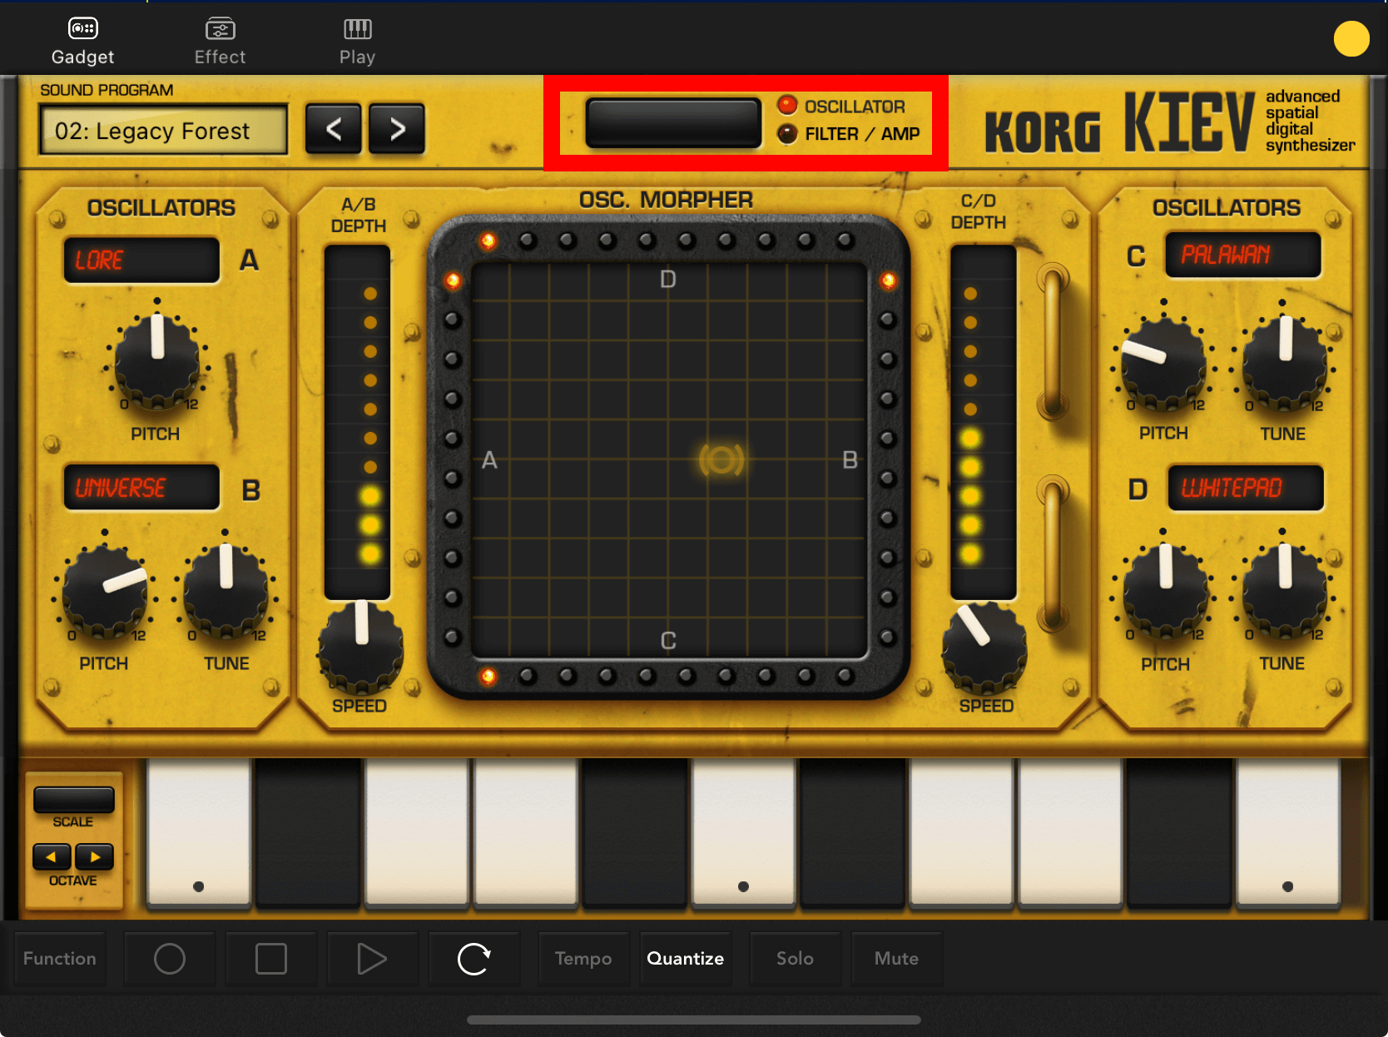Viewport: 1388px width, 1037px height.
Task: Click oscillator A PITCH knob
Action: [x=157, y=361]
